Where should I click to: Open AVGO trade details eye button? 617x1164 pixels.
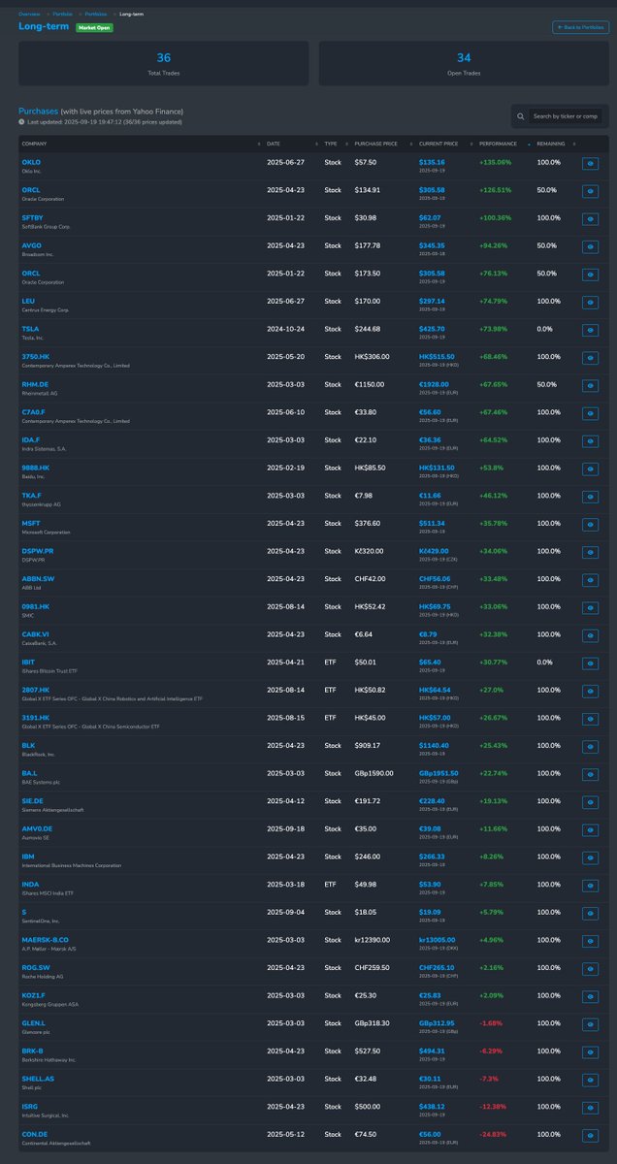[591, 247]
